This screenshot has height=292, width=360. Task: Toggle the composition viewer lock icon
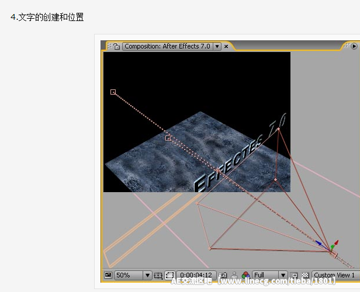point(117,46)
